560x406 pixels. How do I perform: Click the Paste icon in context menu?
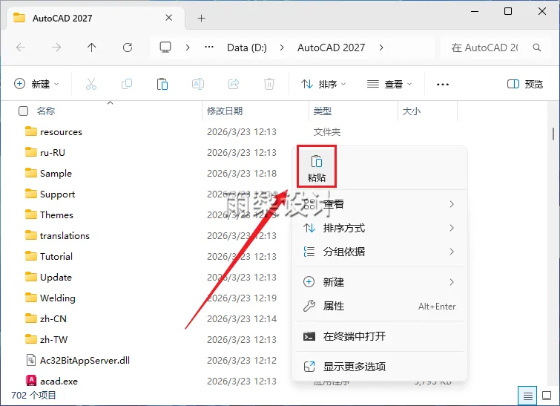[317, 166]
